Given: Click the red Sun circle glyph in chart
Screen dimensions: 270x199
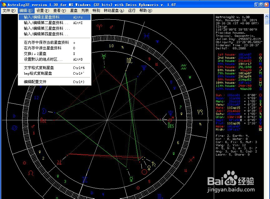Looking at the screenshot, I should point(144,172).
